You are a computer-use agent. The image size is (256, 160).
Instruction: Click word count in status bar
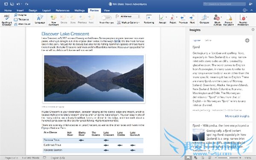click(31, 158)
